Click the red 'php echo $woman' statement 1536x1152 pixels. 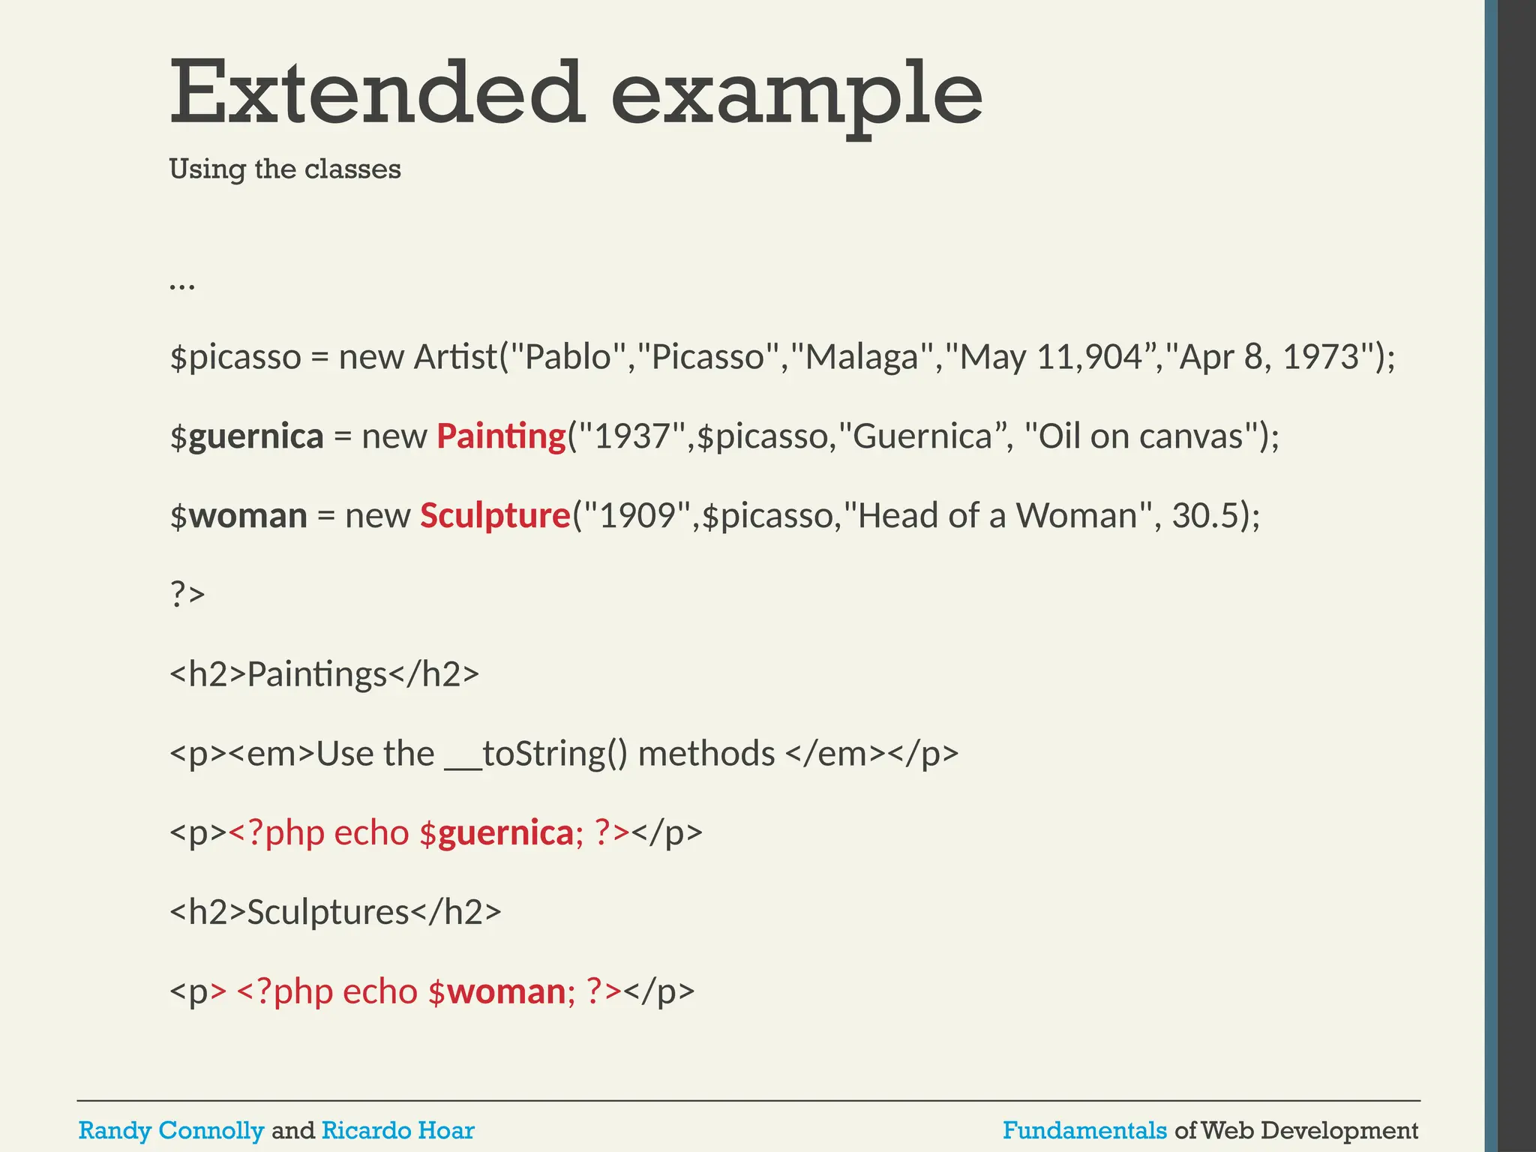pyautogui.click(x=429, y=991)
